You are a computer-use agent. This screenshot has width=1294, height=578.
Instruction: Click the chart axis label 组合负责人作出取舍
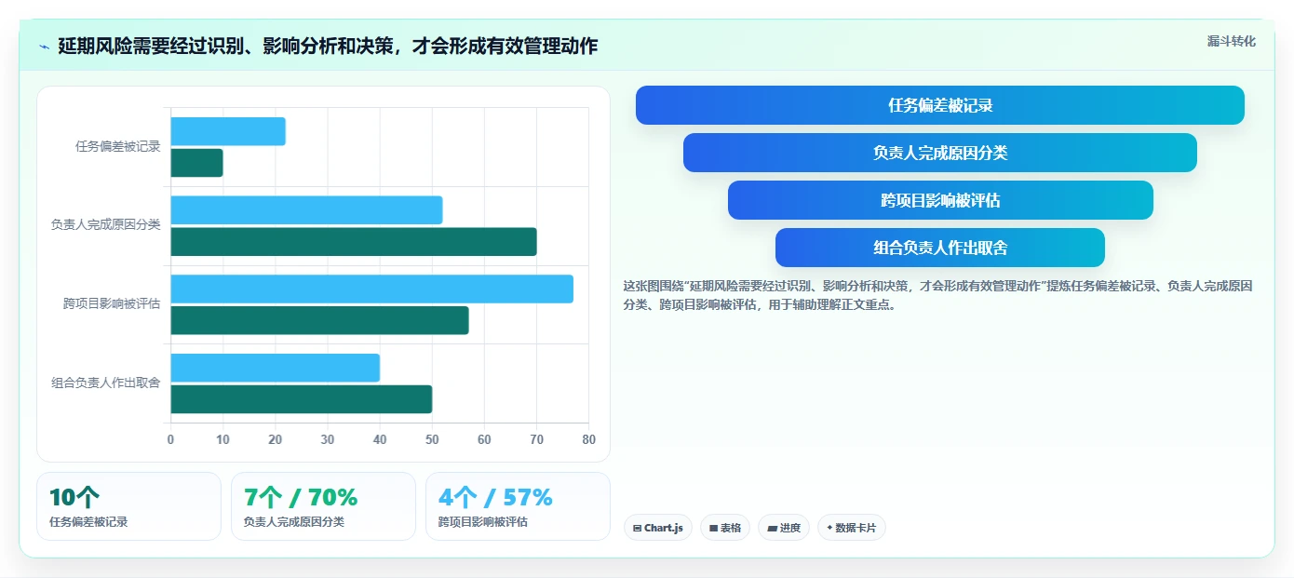coord(105,383)
